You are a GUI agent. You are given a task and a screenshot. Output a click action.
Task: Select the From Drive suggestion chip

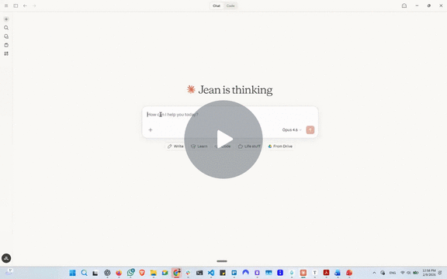coord(280,146)
